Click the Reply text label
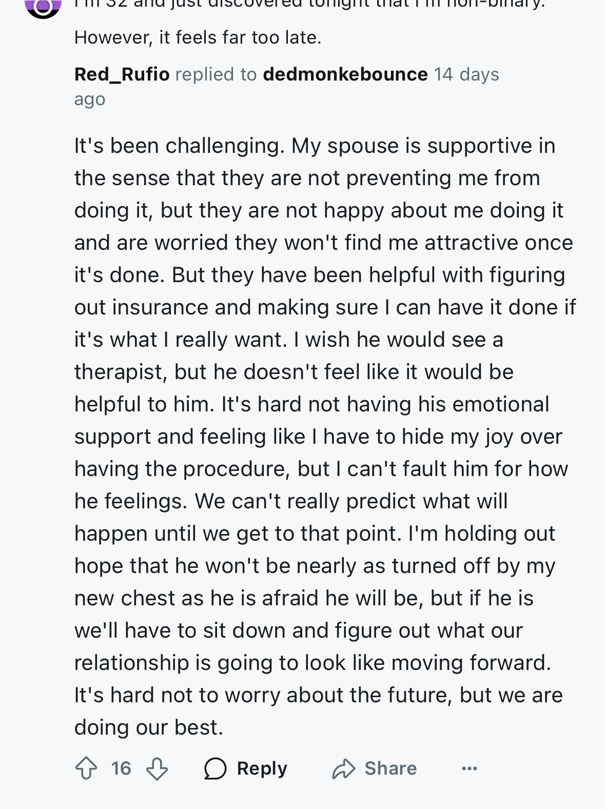 (262, 768)
